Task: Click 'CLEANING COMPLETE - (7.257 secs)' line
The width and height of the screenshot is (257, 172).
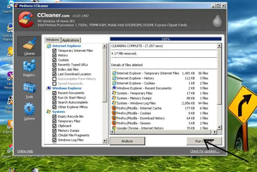Action: [x=137, y=46]
